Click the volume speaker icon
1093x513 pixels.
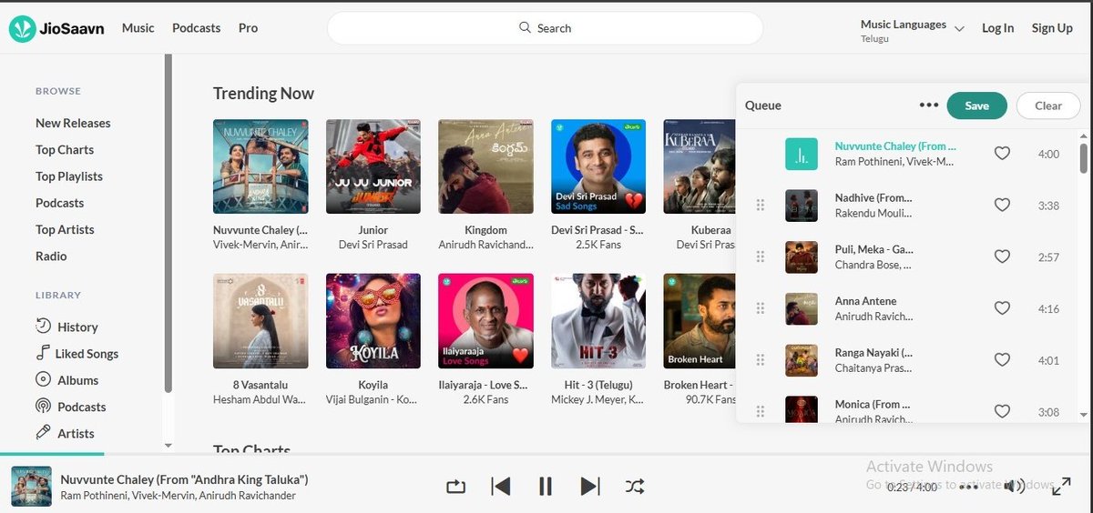[1014, 486]
